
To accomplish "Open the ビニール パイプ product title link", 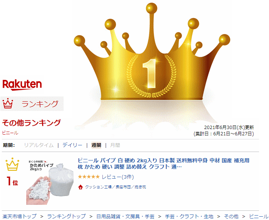I will (x=163, y=163).
